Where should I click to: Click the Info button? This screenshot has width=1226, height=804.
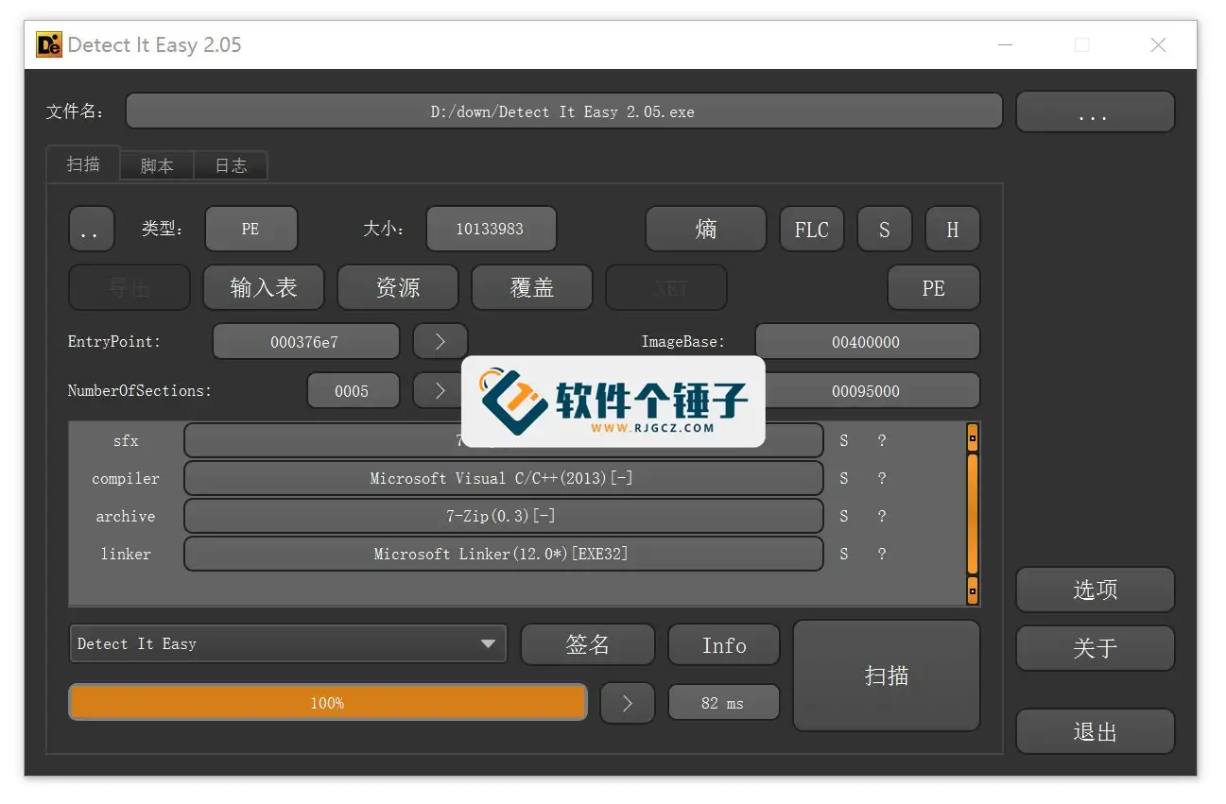724,644
